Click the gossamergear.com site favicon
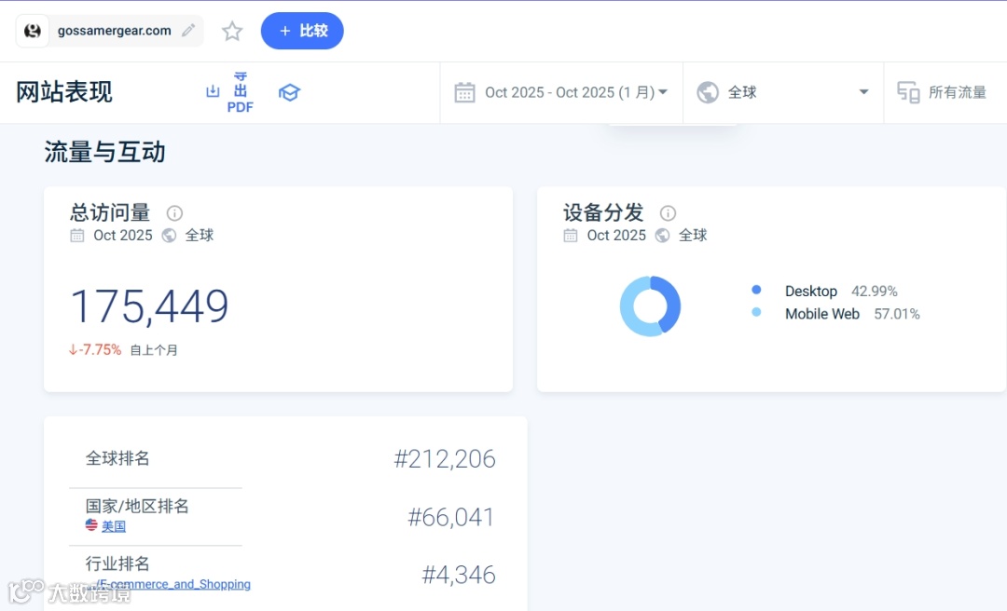1007x611 pixels. (x=32, y=31)
